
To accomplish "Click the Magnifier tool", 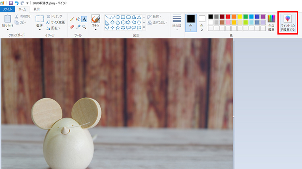I will tap(84, 27).
